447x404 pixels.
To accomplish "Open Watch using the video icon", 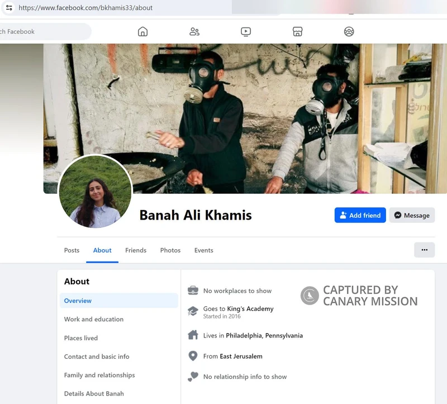I will pyautogui.click(x=246, y=32).
